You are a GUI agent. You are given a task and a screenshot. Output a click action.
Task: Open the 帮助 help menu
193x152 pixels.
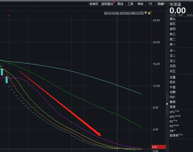[x=140, y=4]
